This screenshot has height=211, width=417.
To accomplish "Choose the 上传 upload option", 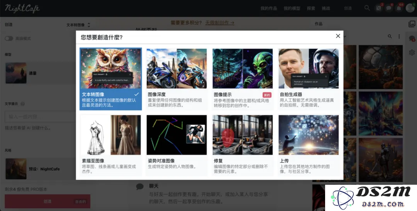I will click(309, 145).
